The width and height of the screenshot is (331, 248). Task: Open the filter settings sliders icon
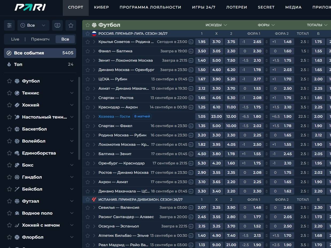click(x=9, y=25)
